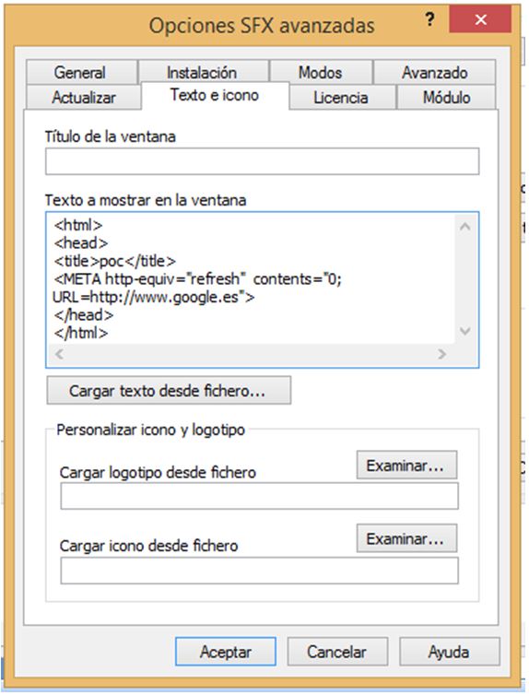Click the Cargar logotipo path field
Viewport: 529px width, 695px height.
pos(259,496)
